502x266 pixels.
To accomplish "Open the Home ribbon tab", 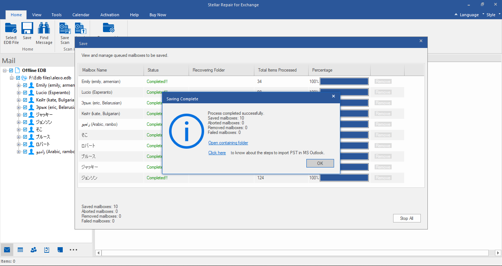I will [16, 15].
